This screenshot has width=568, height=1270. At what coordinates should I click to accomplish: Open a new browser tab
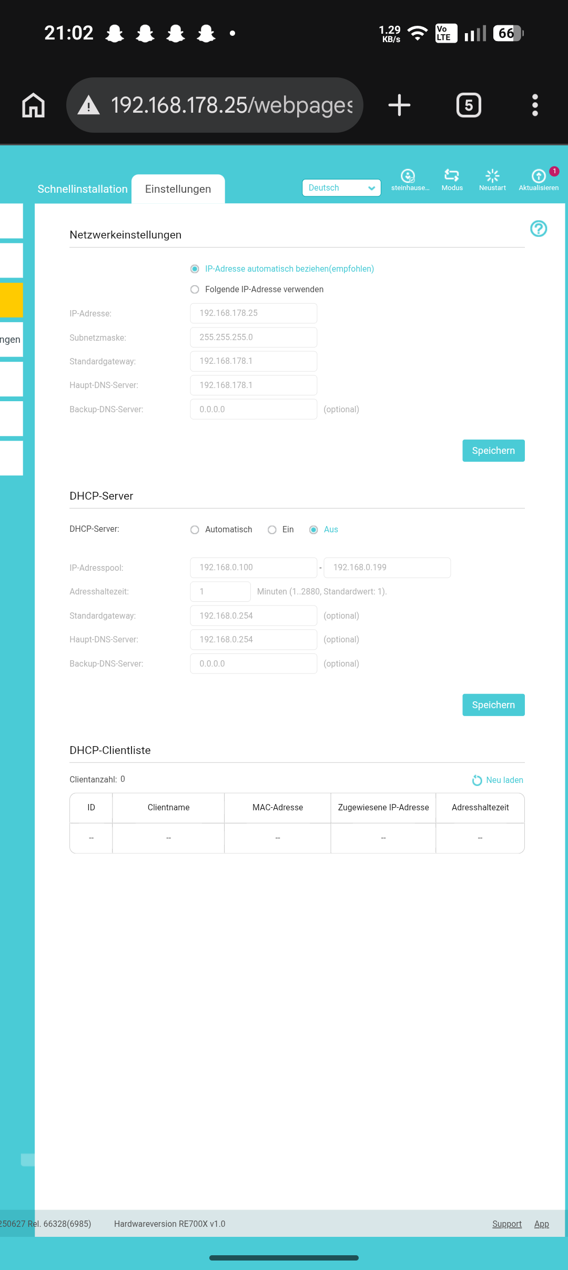[x=399, y=105]
